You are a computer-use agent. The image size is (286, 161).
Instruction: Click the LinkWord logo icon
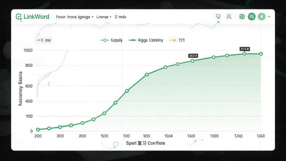coord(19,17)
